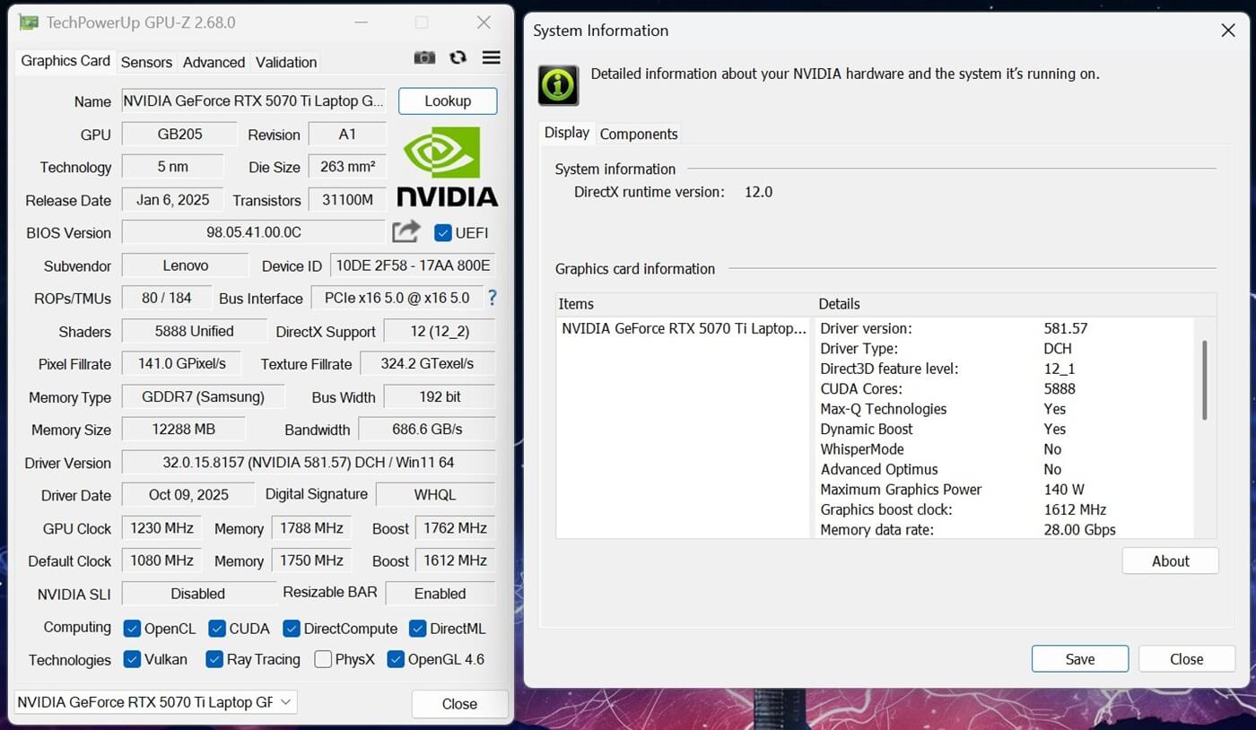Click the help question mark near Bus Interface
Viewport: 1256px width, 730px height.
pos(492,298)
